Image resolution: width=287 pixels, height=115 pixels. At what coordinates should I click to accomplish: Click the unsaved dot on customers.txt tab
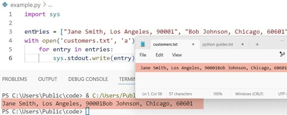(x=193, y=44)
